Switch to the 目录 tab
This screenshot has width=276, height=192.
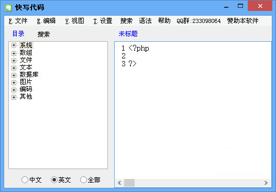(18, 34)
